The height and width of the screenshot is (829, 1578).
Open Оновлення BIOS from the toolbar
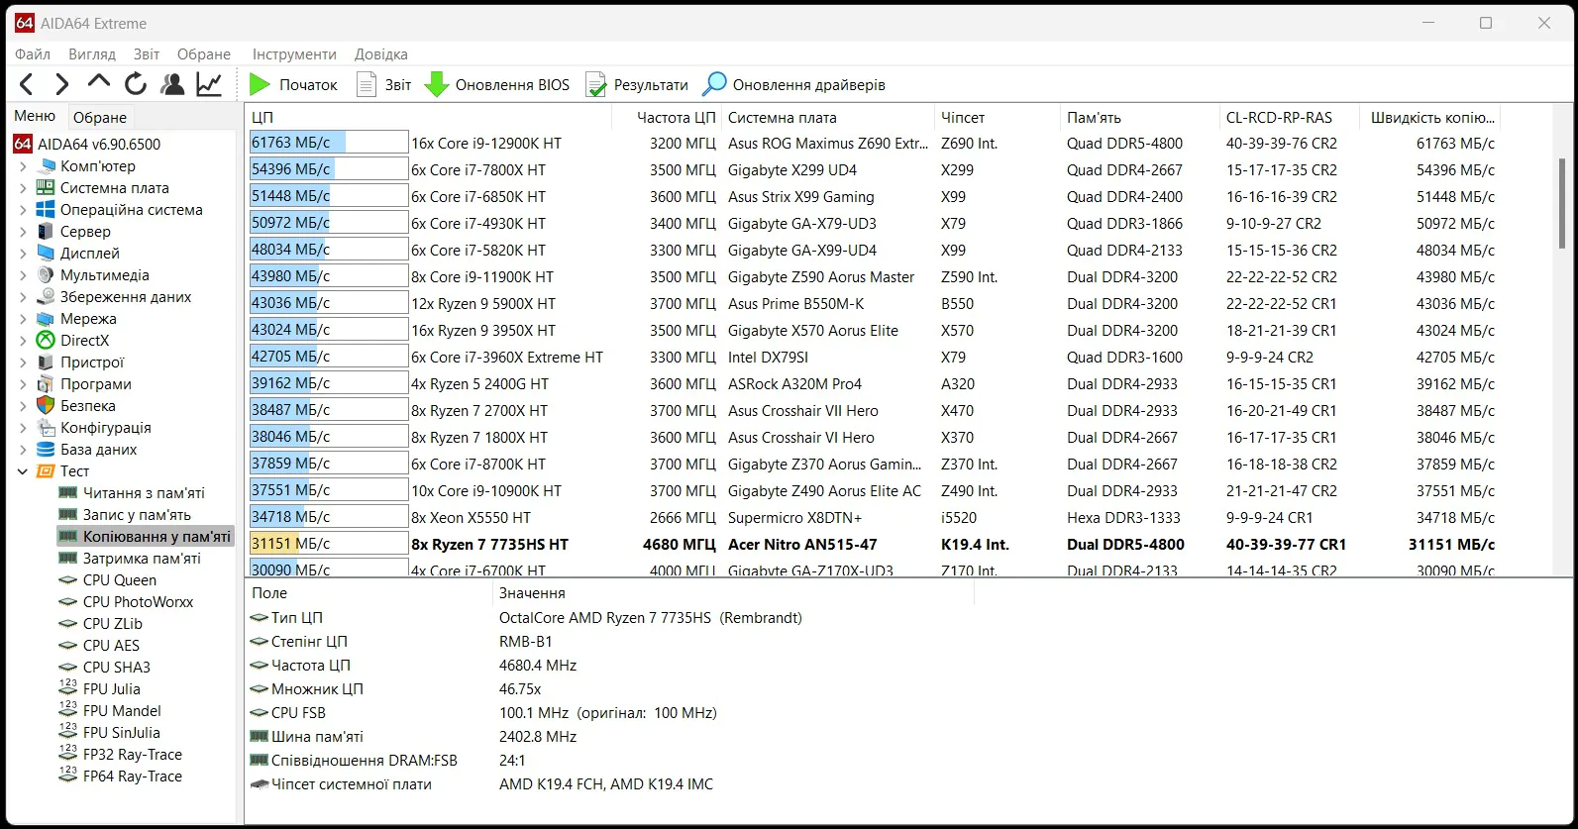(x=497, y=85)
